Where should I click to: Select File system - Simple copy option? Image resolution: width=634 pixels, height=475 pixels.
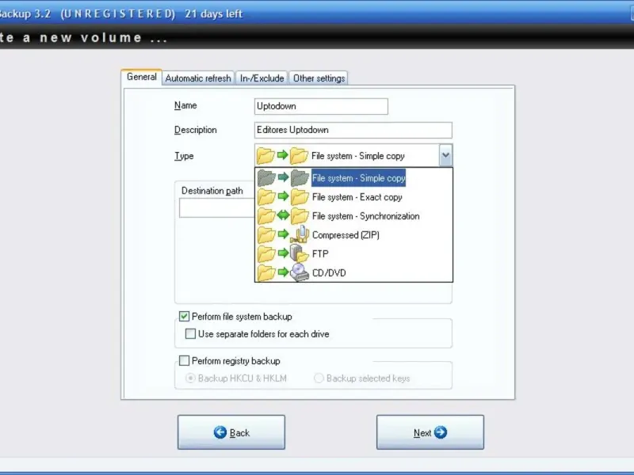tap(353, 177)
